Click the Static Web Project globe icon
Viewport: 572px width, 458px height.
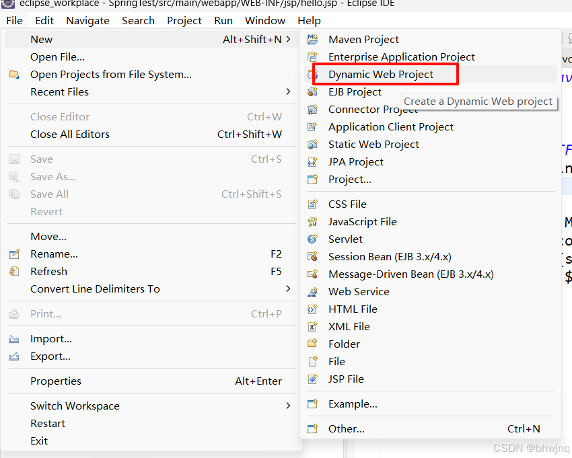[312, 144]
